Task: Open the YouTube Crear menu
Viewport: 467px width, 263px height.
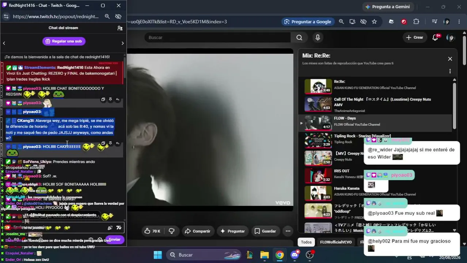Action: click(414, 37)
